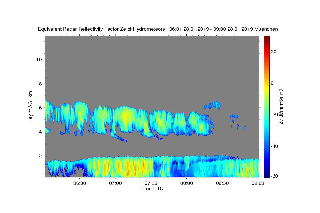Click the height tick label 6

click(40, 108)
